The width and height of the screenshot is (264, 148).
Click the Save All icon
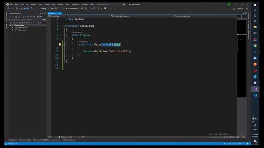(x=28, y=8)
